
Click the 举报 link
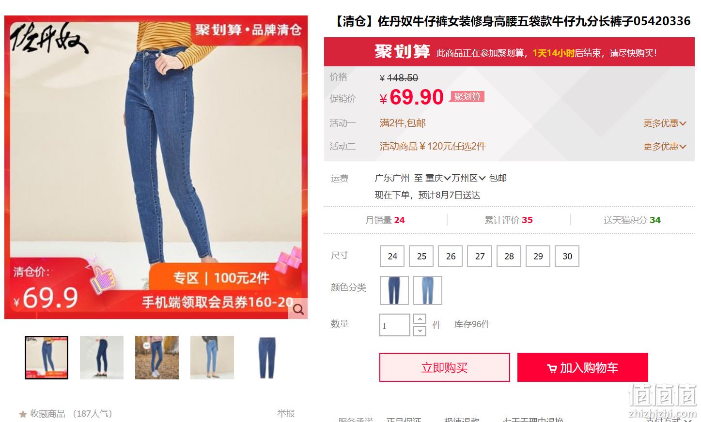click(286, 413)
